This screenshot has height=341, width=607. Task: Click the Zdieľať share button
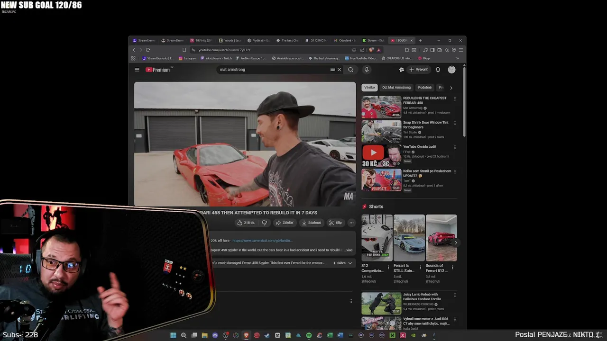(x=285, y=223)
